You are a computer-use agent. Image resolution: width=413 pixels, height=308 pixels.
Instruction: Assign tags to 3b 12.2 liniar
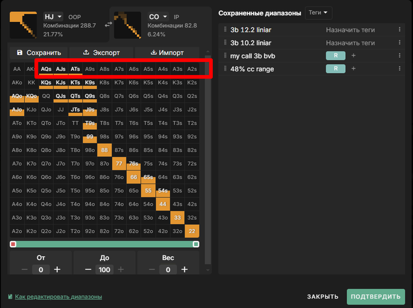tap(350, 30)
